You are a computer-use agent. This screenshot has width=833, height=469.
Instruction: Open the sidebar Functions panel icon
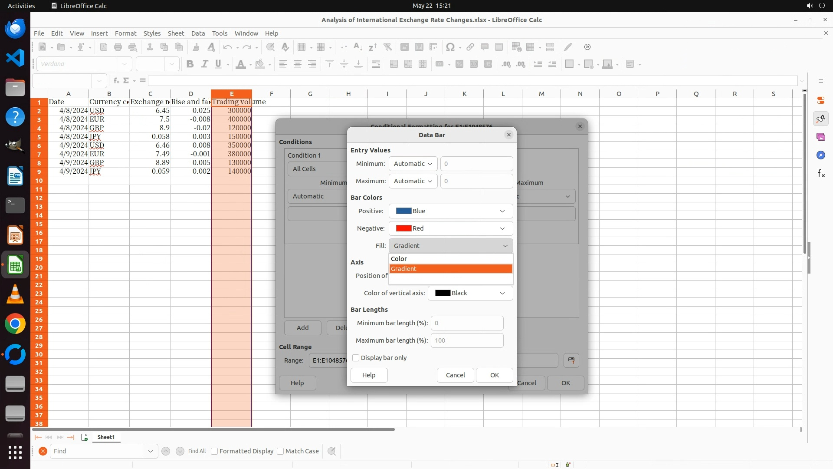pyautogui.click(x=821, y=174)
